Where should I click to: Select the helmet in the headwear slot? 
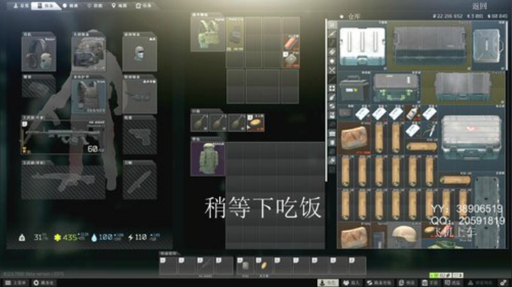pos(88,53)
